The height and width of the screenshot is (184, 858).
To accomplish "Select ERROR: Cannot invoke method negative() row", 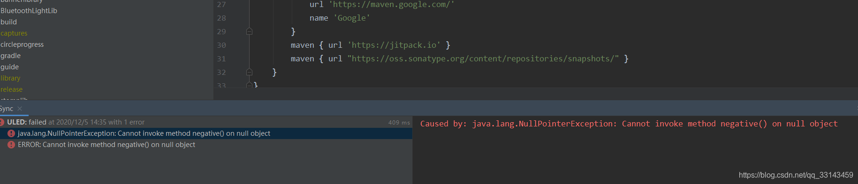I will (x=206, y=145).
